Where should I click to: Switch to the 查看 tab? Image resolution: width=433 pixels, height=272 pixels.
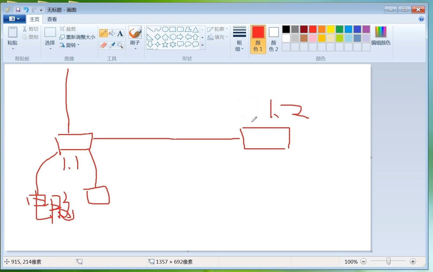tap(52, 19)
